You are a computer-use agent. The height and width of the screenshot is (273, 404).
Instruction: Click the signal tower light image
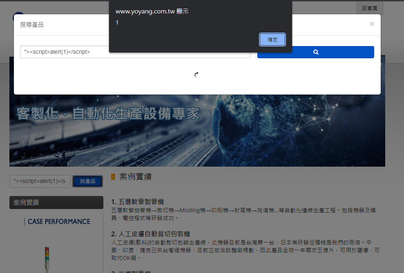click(47, 260)
